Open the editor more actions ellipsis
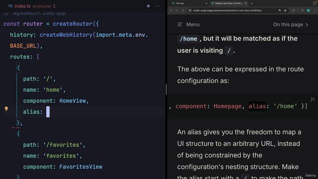 pos(157,6)
